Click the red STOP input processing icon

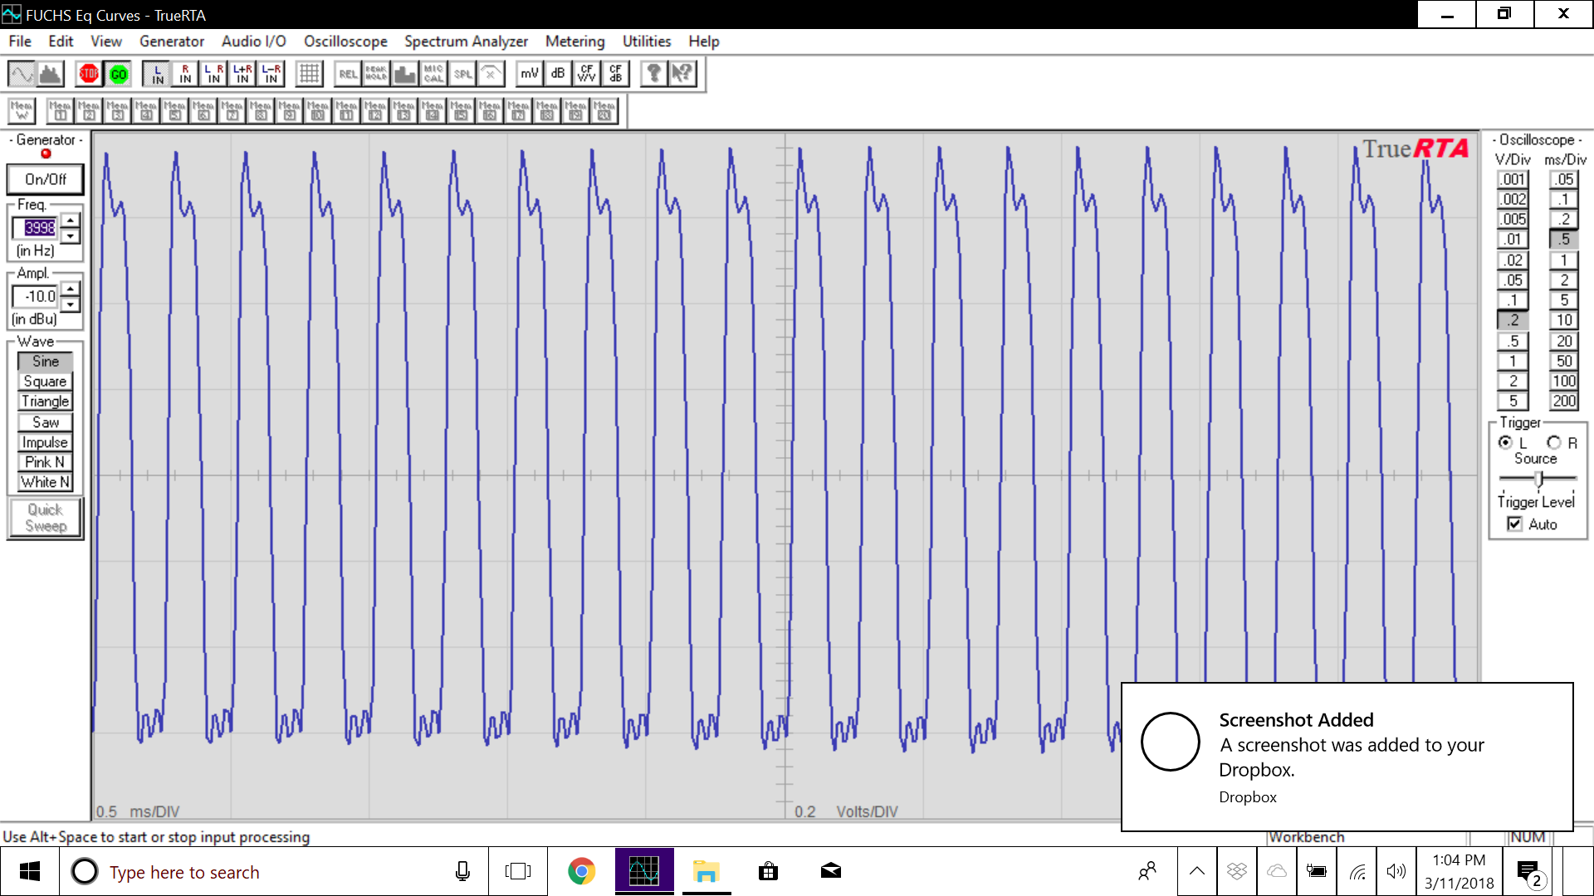click(x=89, y=74)
